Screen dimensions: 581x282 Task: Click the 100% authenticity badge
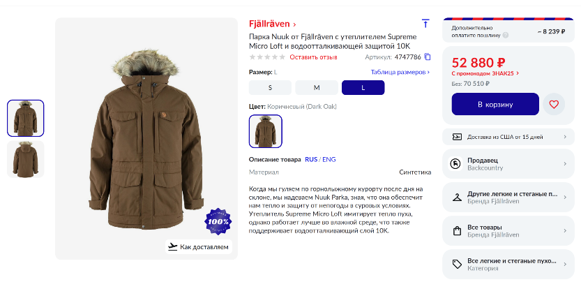218,221
